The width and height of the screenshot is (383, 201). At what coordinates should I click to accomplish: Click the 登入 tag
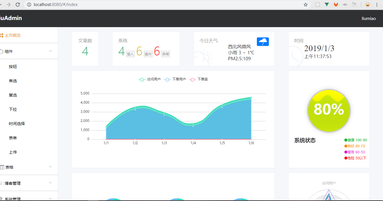130,54
